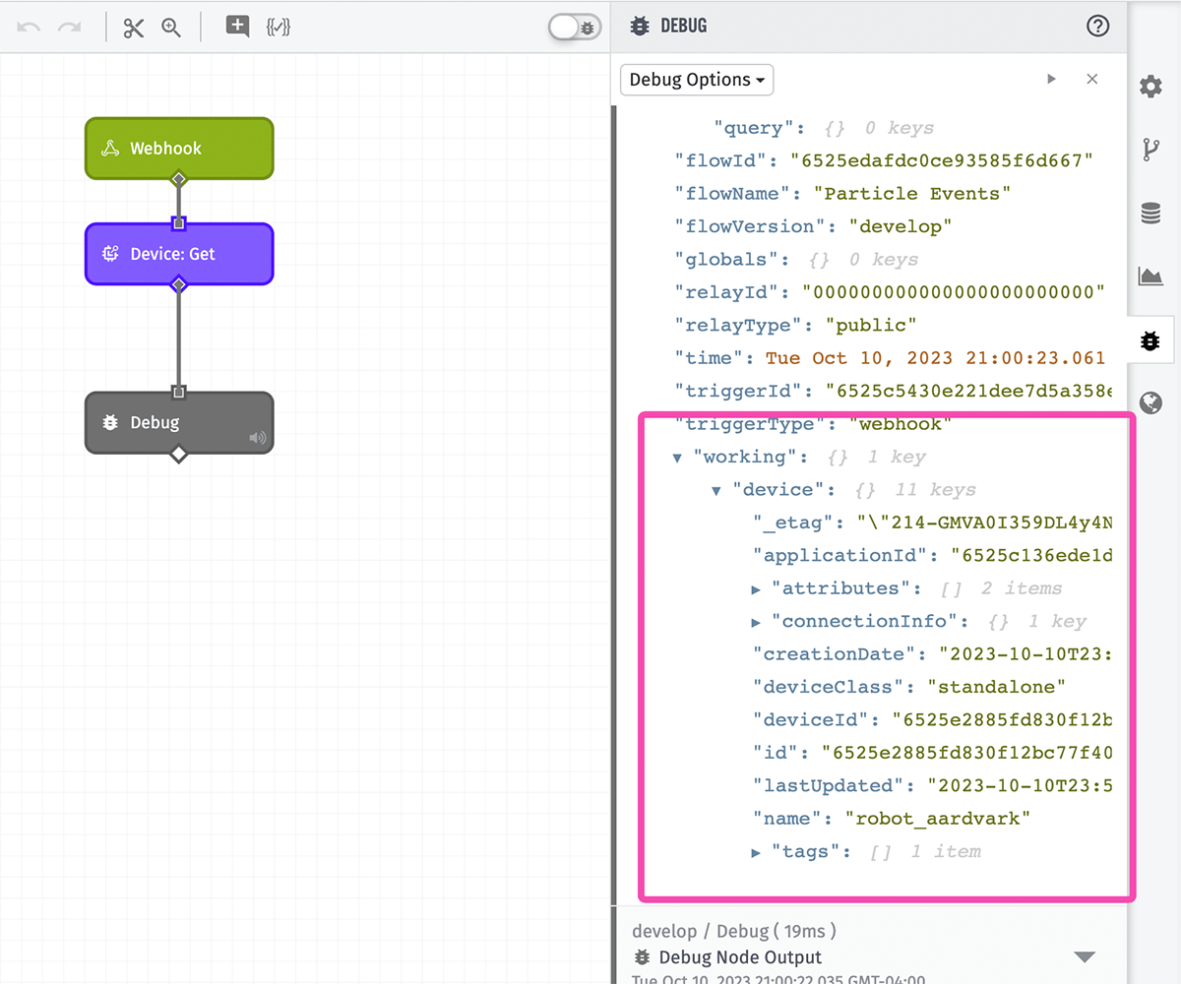Click the chip icon on Device: Get

coord(111,254)
